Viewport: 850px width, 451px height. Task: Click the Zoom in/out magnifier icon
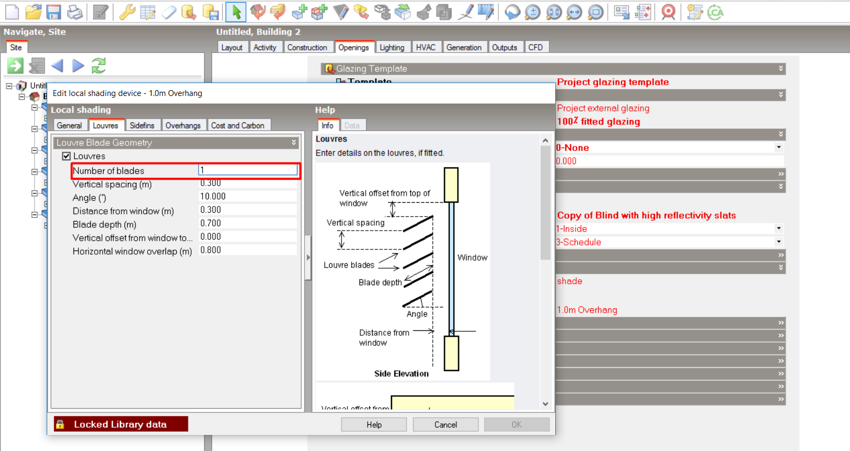point(533,12)
